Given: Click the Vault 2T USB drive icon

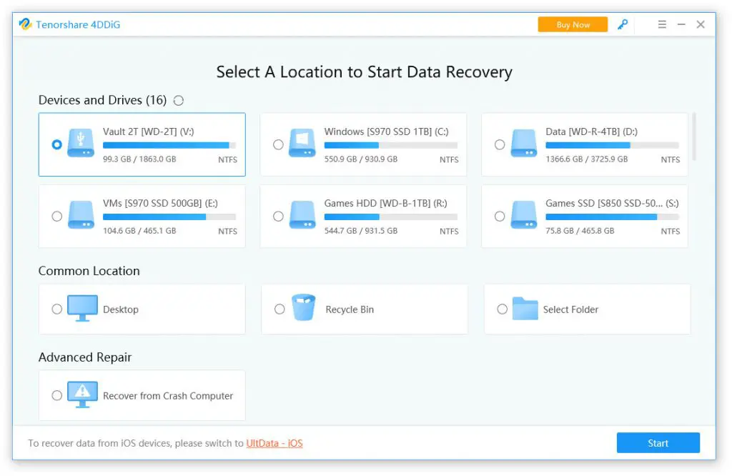Looking at the screenshot, I should [x=81, y=143].
